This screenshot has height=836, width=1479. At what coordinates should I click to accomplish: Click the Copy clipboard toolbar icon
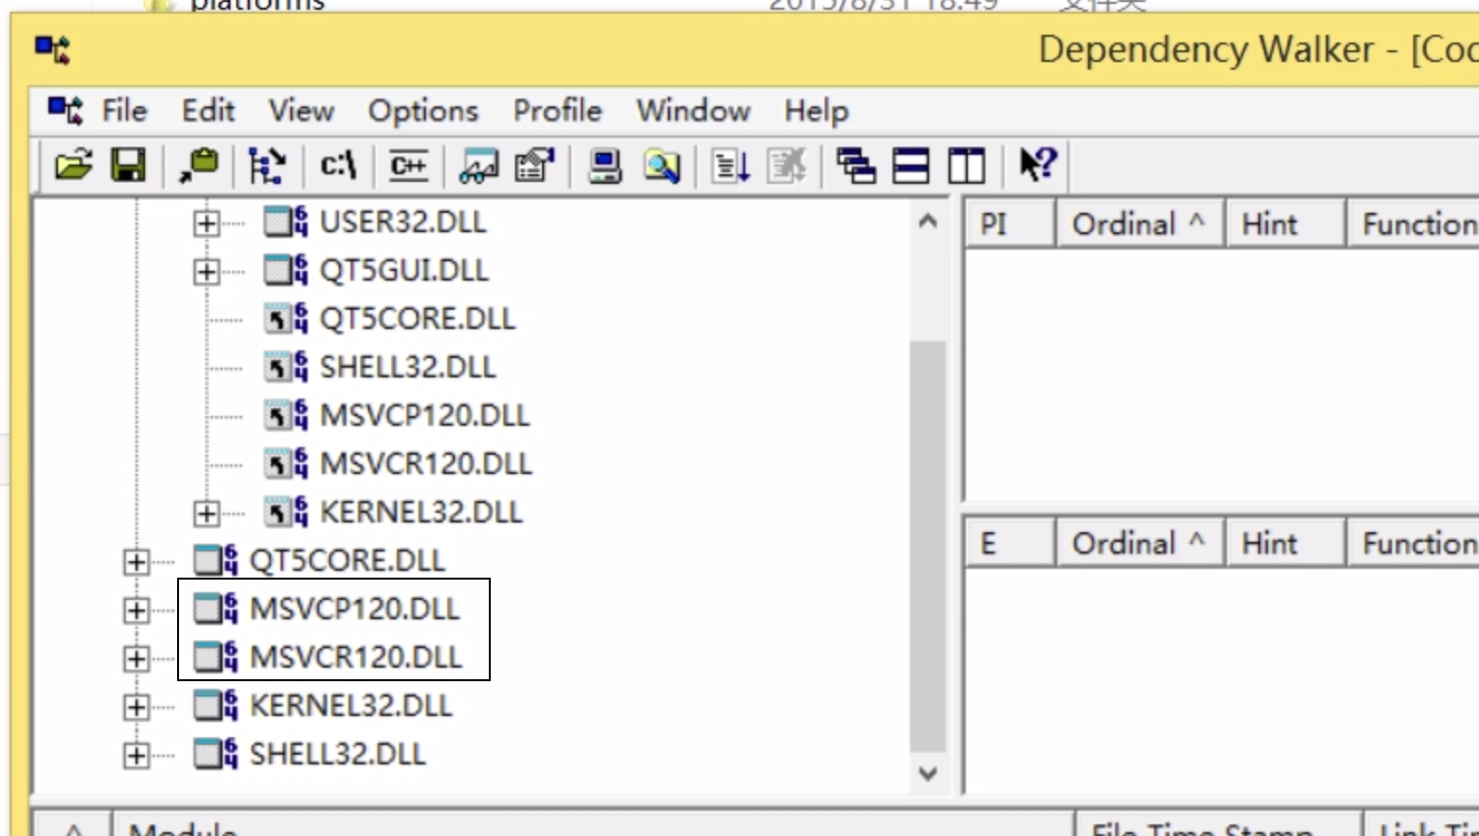(x=199, y=165)
